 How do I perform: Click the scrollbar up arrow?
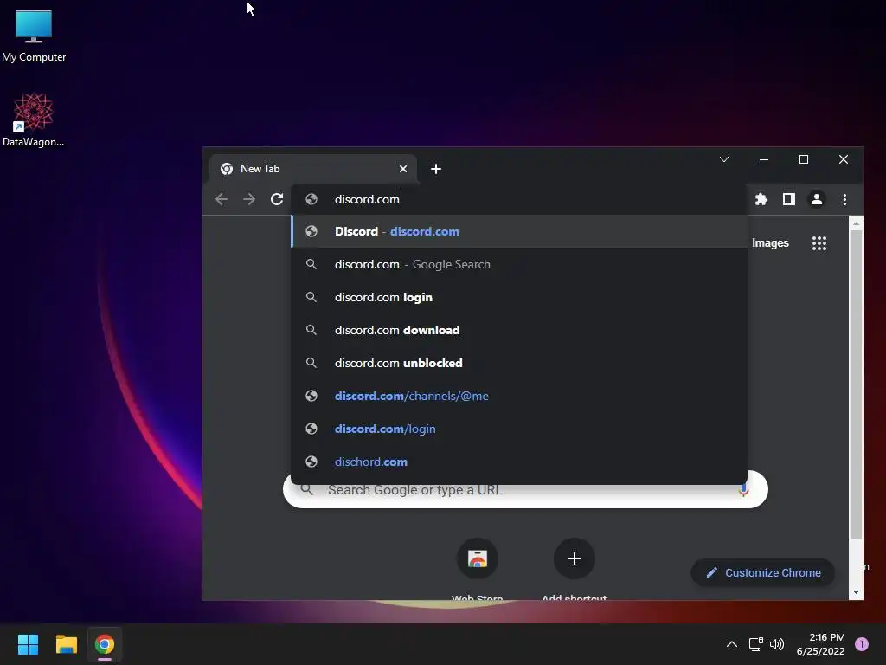click(x=856, y=223)
